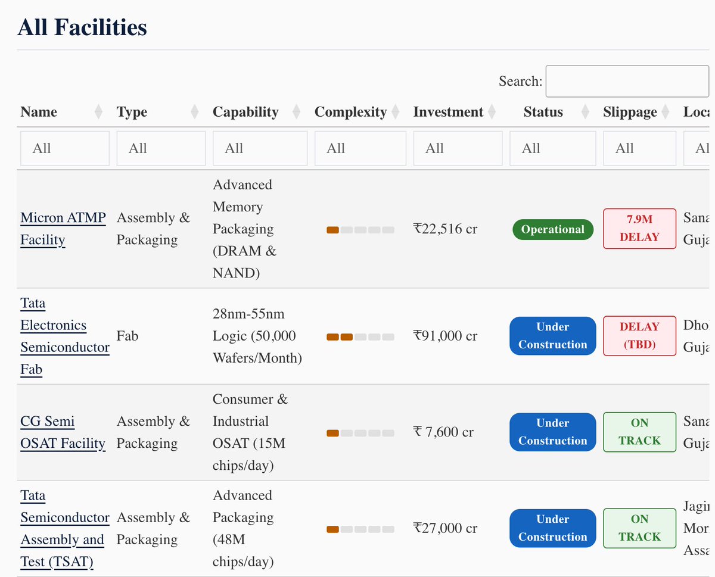
Task: Sort by Slippage column sort arrows
Action: pyautogui.click(x=665, y=112)
